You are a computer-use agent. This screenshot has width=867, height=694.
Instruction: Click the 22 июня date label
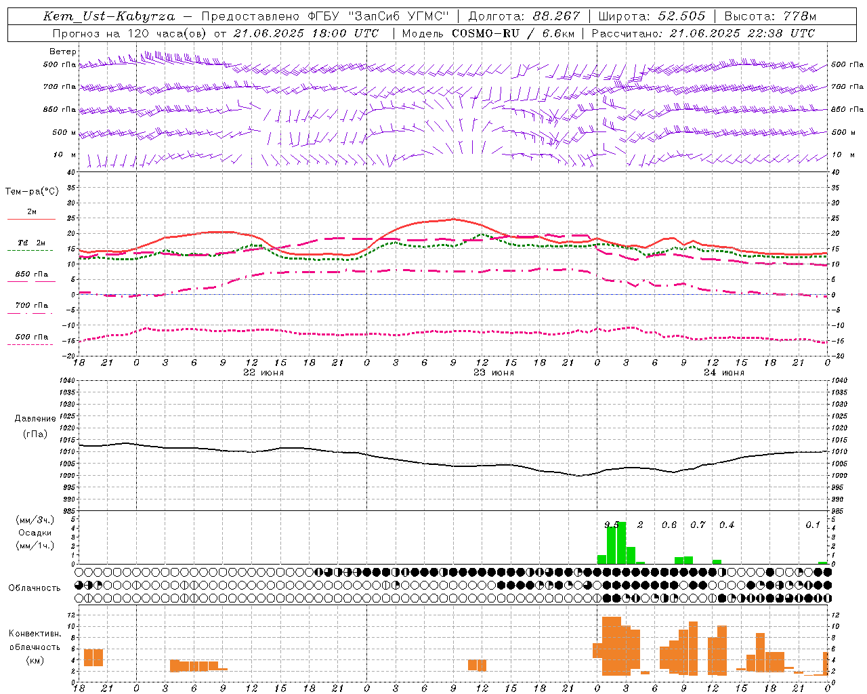pyautogui.click(x=263, y=373)
